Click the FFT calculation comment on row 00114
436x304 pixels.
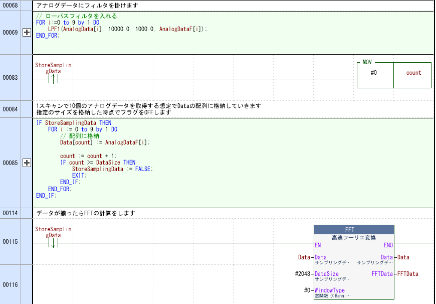pyautogui.click(x=86, y=213)
